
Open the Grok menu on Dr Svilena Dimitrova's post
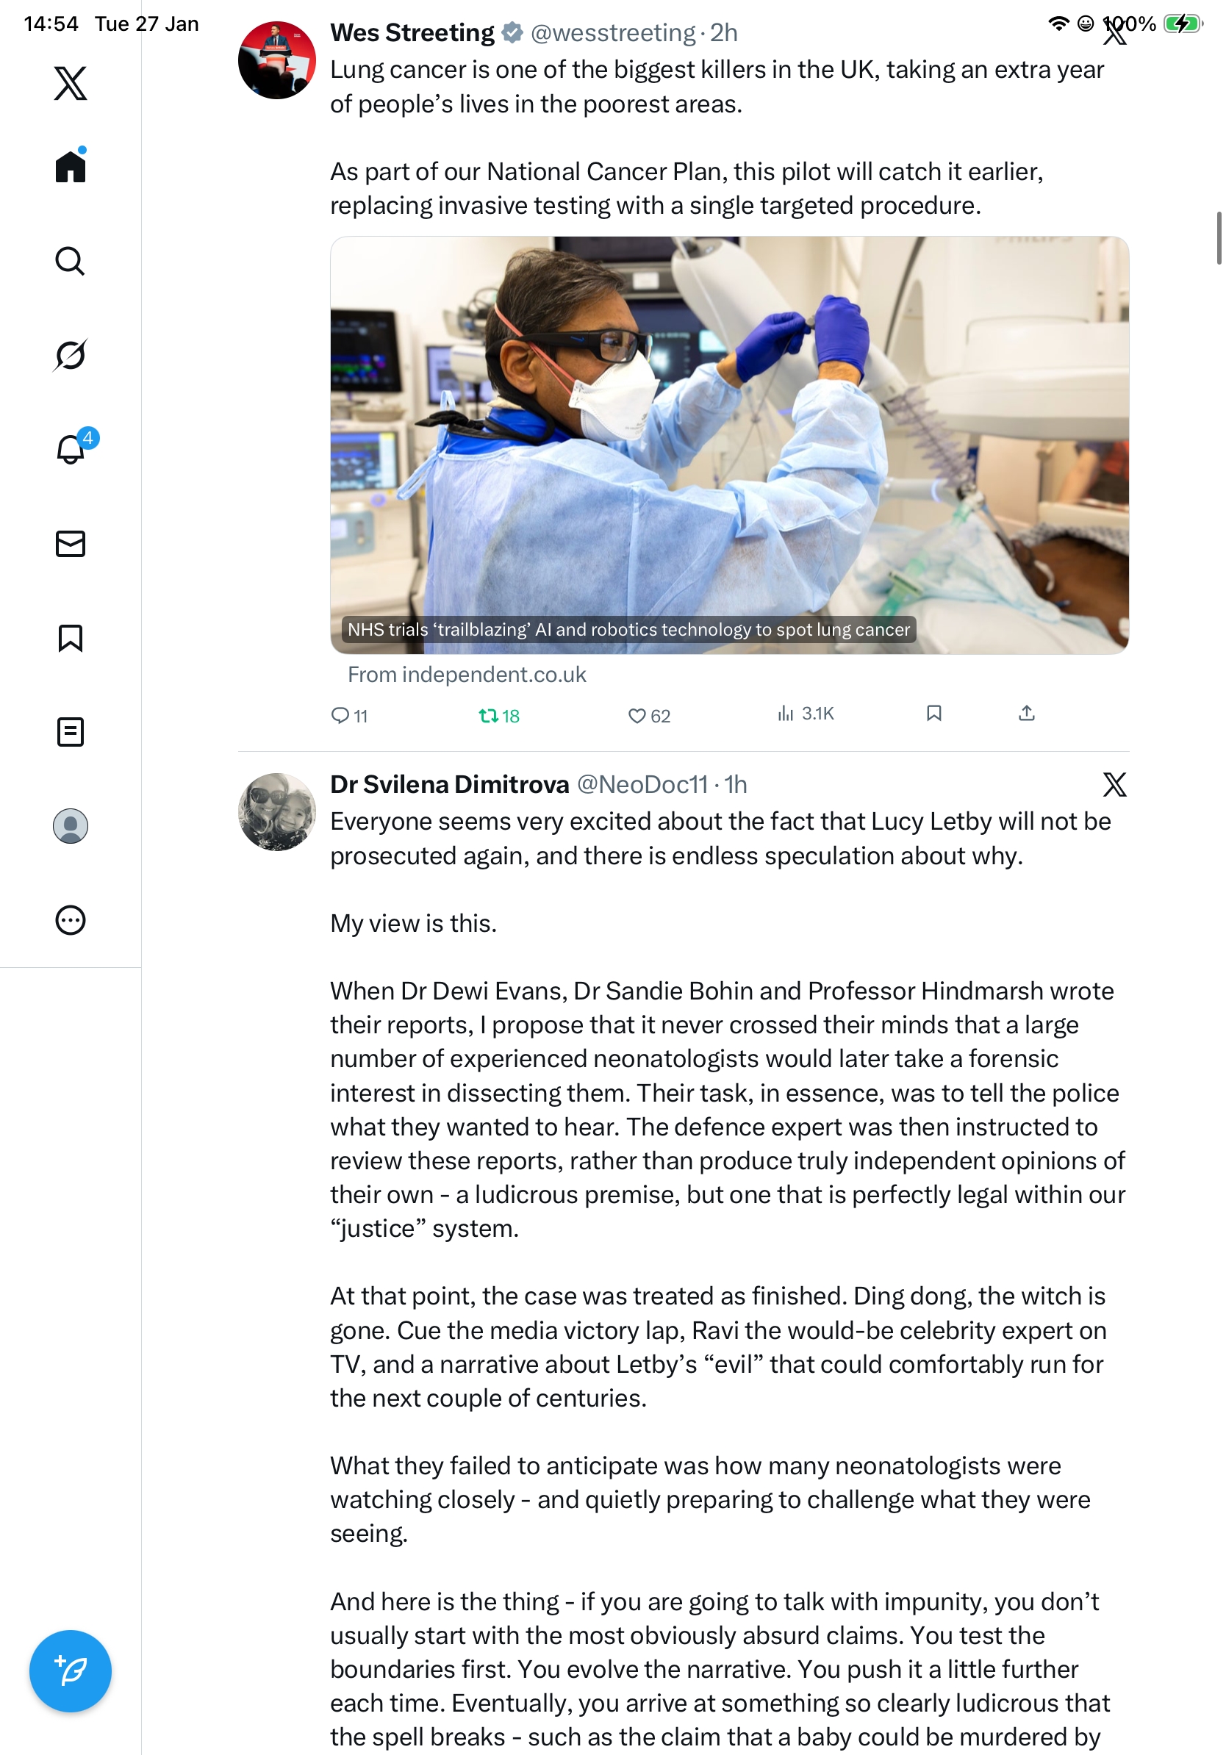point(1114,784)
